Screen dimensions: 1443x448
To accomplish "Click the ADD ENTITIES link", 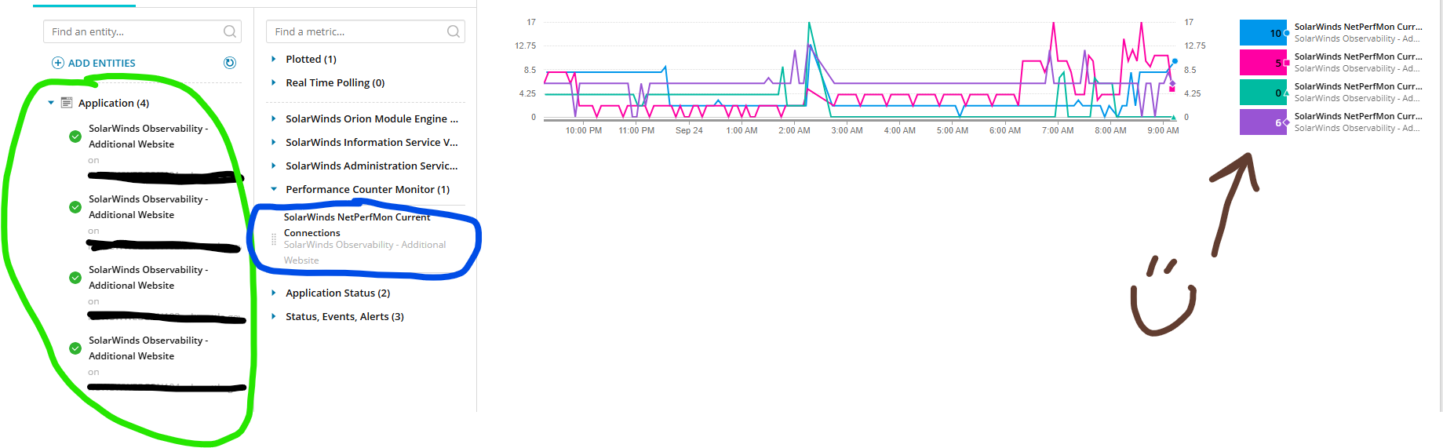I will point(101,63).
